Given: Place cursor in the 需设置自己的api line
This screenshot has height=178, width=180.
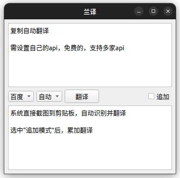Looking at the screenshot, I should pyautogui.click(x=67, y=48).
